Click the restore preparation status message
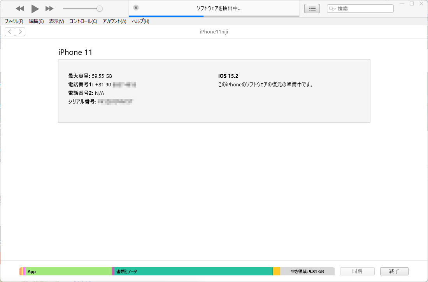 (x=266, y=85)
